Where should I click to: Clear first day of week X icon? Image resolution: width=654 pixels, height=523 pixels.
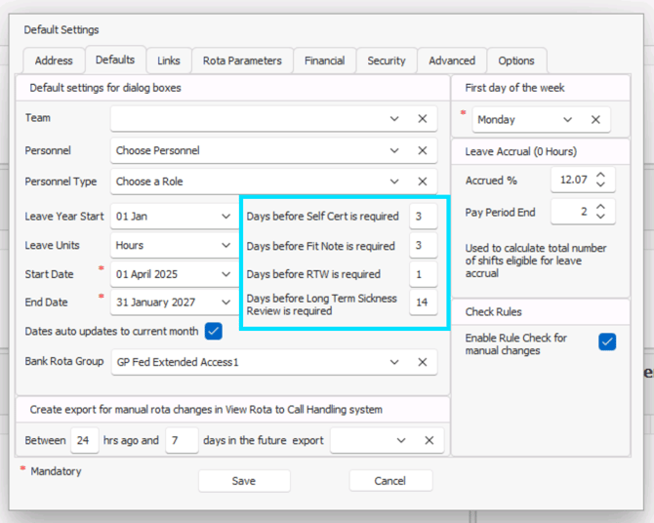tap(595, 119)
